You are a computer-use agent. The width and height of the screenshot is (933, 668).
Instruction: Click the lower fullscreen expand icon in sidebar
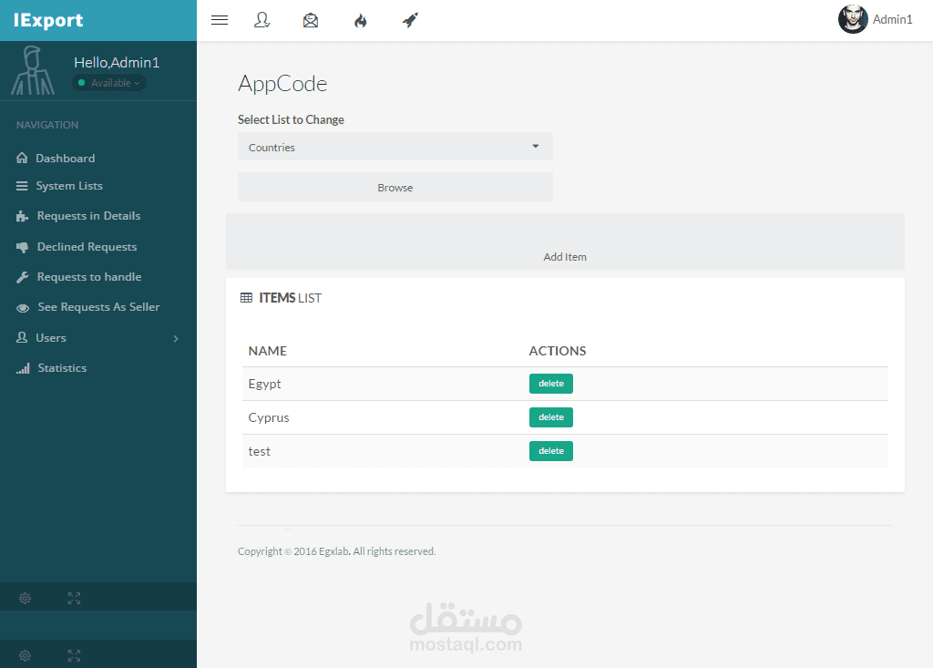(74, 655)
